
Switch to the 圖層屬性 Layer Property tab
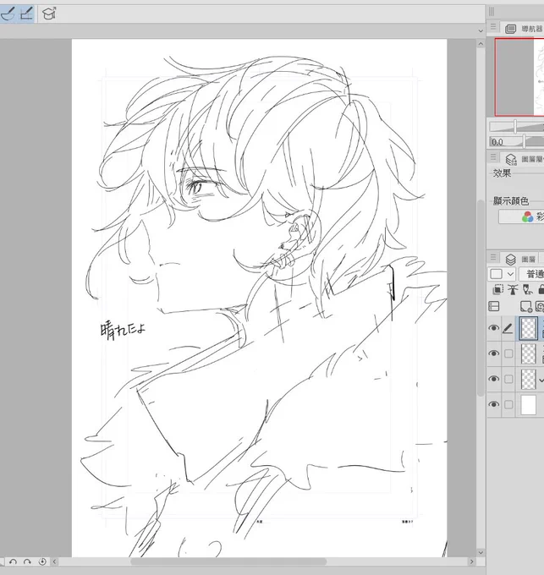[525, 159]
